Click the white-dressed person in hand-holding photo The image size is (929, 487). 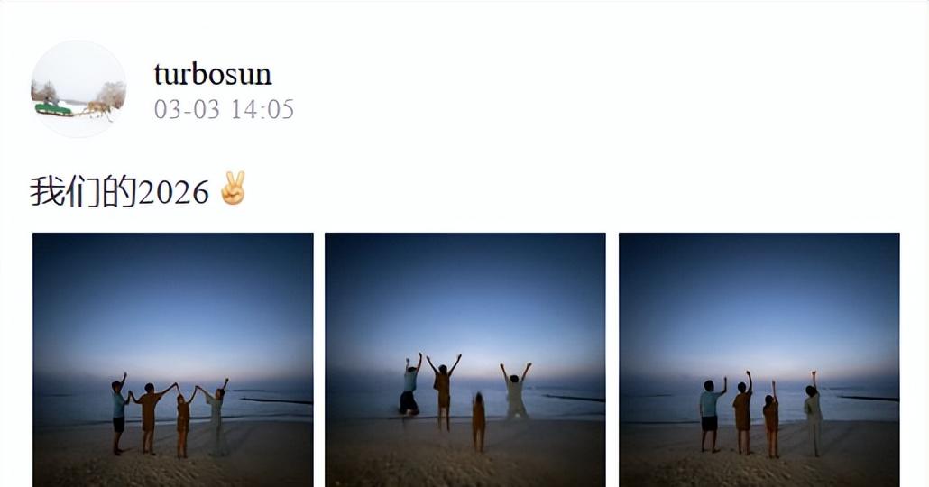216,418
